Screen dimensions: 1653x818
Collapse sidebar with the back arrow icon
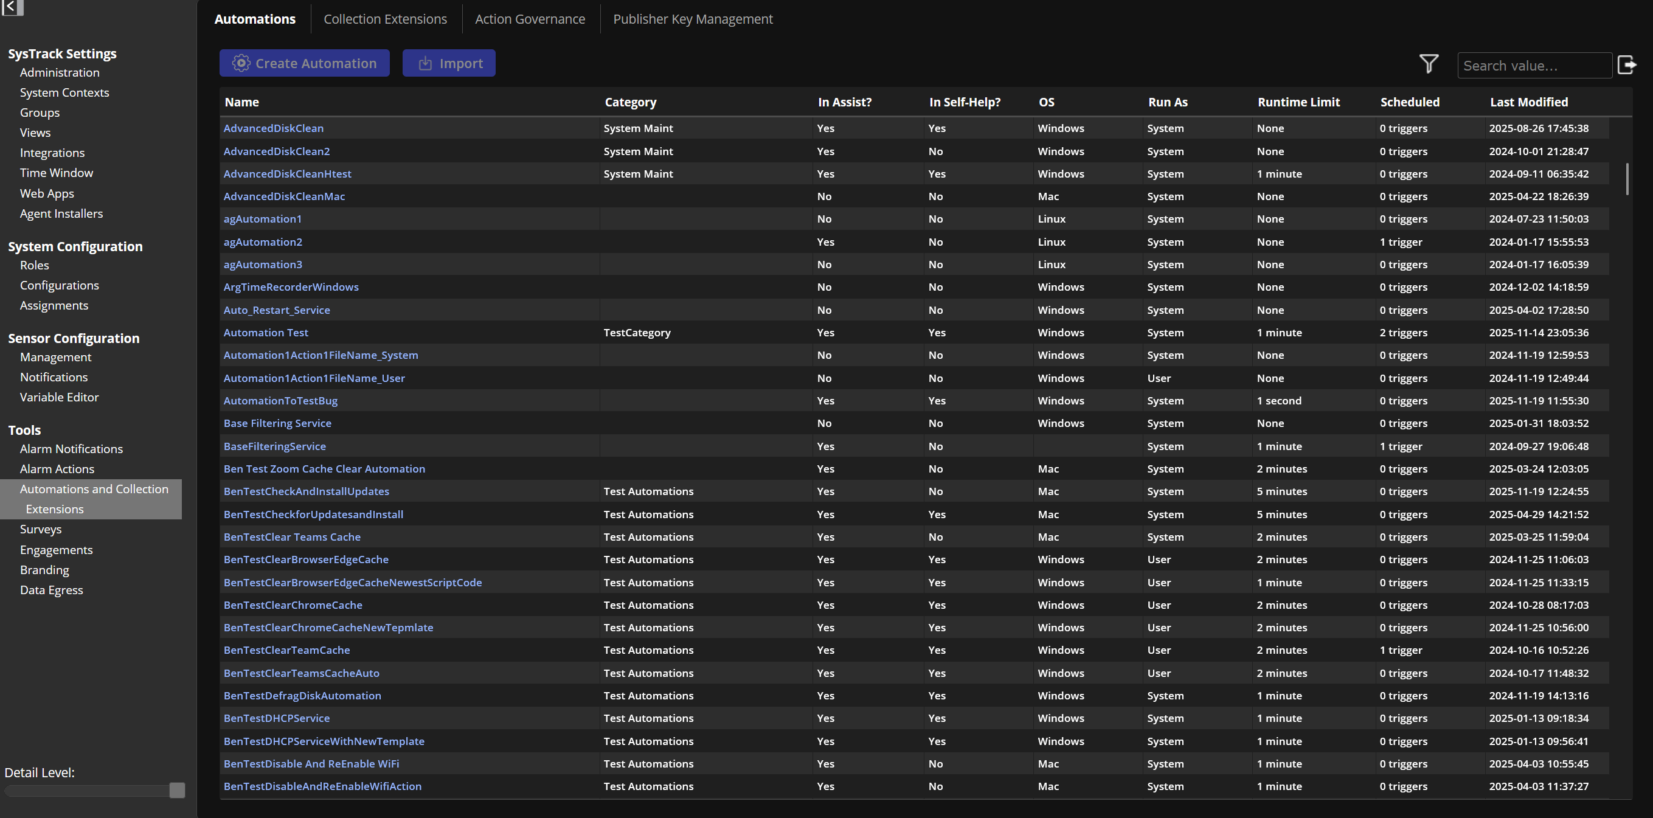coord(11,7)
